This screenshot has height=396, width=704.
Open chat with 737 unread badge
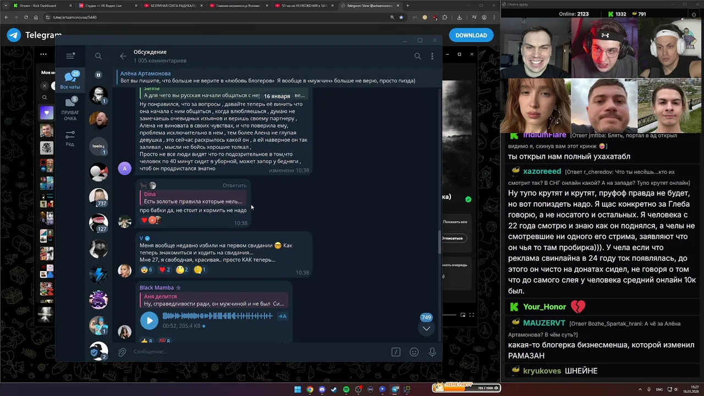(x=99, y=197)
